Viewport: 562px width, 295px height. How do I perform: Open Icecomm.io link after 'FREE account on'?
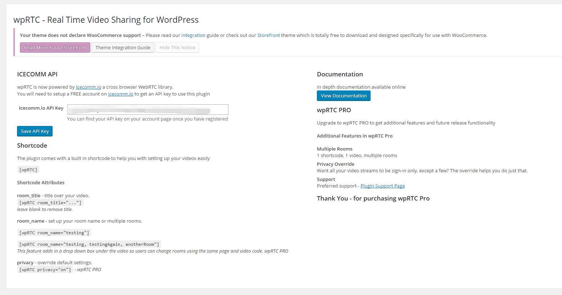pos(121,94)
